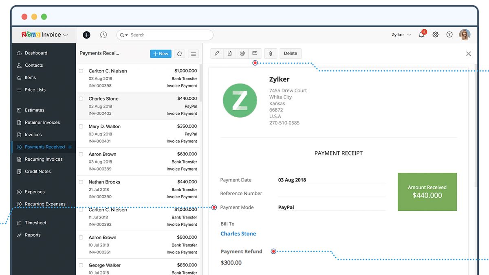Click the email envelope icon
The image size is (489, 275).
pyautogui.click(x=255, y=53)
